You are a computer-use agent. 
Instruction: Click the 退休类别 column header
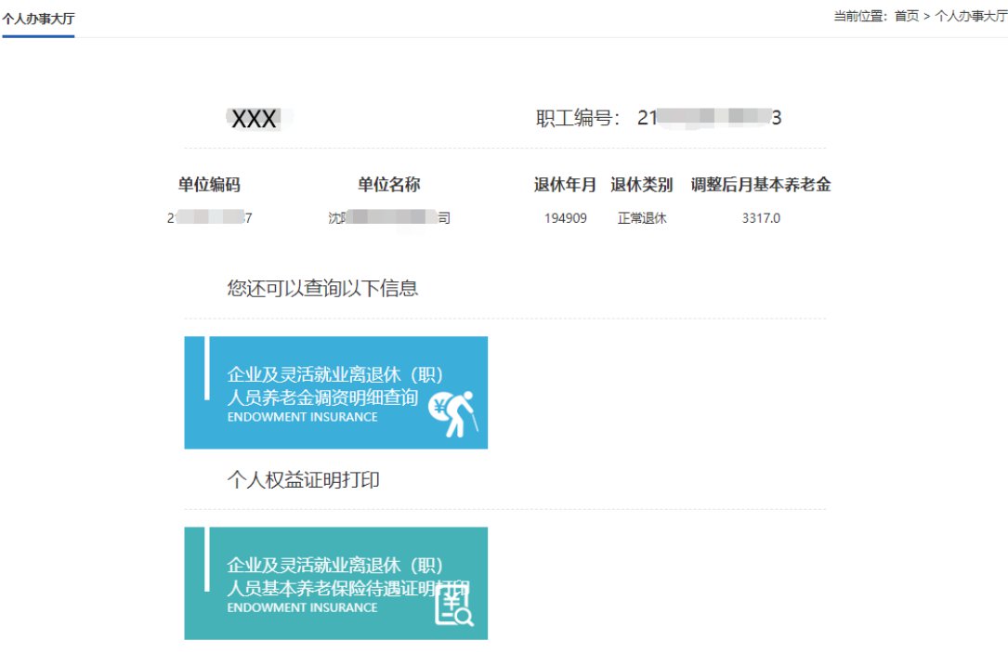[641, 185]
